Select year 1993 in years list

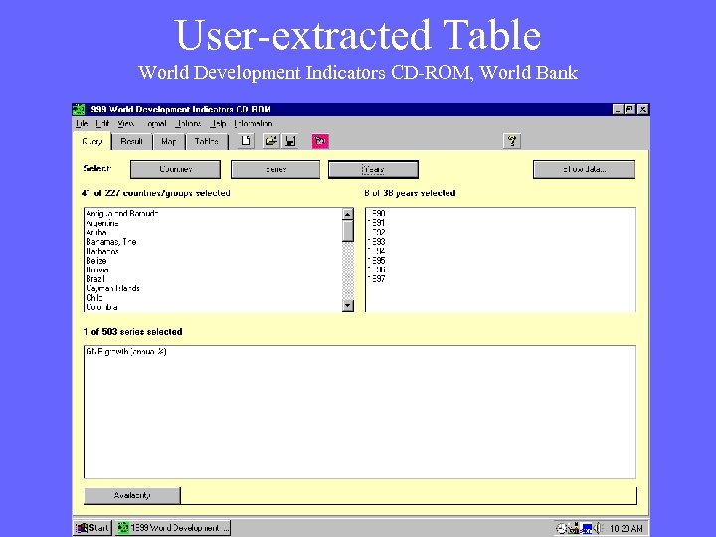[x=377, y=242]
